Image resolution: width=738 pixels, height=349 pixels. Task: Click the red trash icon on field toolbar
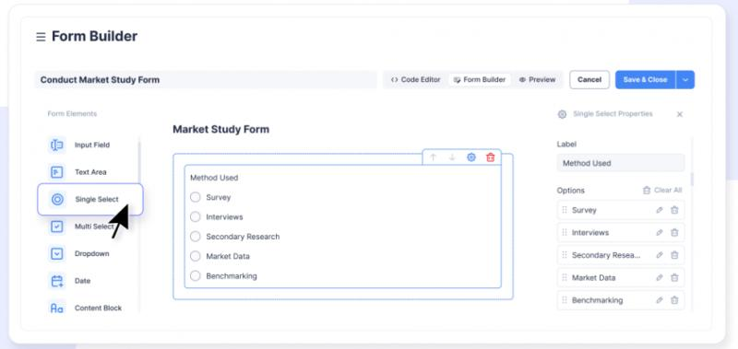click(x=491, y=157)
